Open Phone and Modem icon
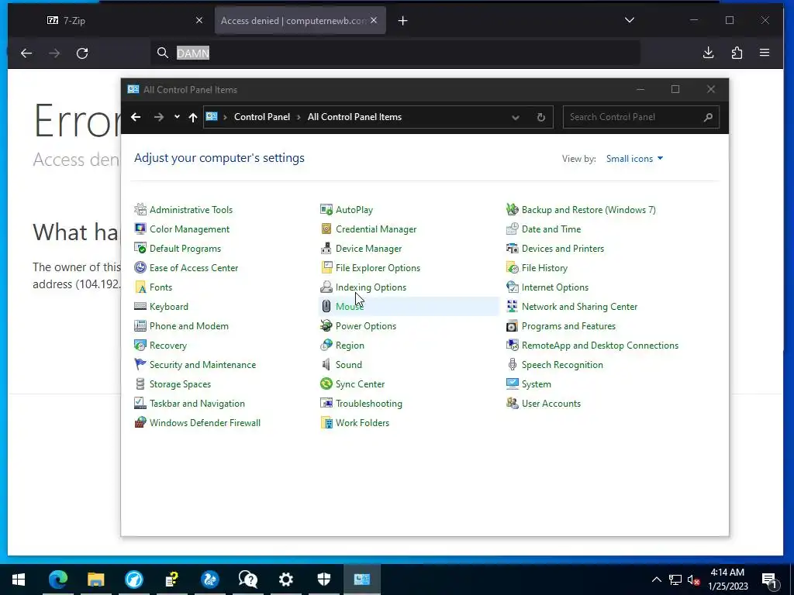The height and width of the screenshot is (595, 794). click(140, 326)
